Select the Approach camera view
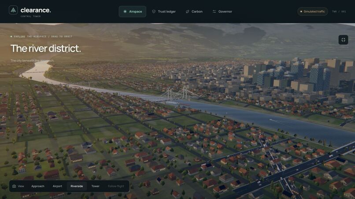The image size is (355, 199). click(38, 186)
